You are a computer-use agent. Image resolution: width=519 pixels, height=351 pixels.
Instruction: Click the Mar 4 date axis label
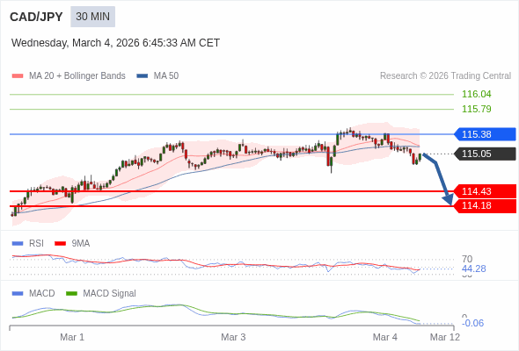(x=385, y=338)
